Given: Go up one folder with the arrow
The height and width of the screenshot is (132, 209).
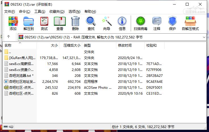Looking at the screenshot, I should [x=9, y=36].
